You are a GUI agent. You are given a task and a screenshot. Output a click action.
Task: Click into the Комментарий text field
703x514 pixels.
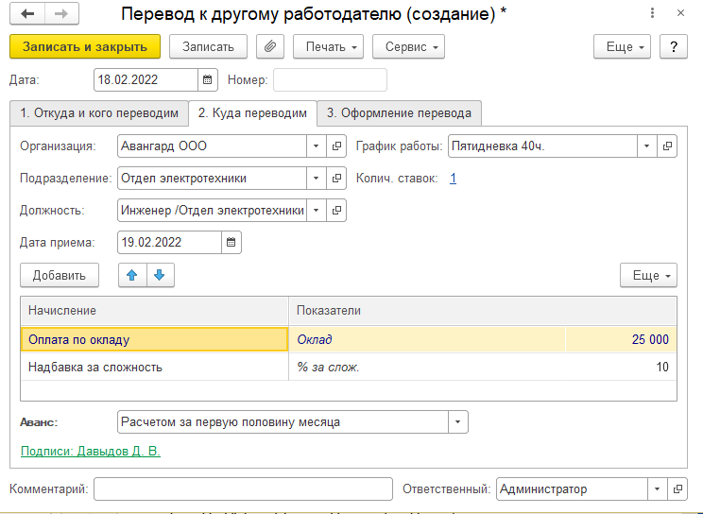coord(243,488)
